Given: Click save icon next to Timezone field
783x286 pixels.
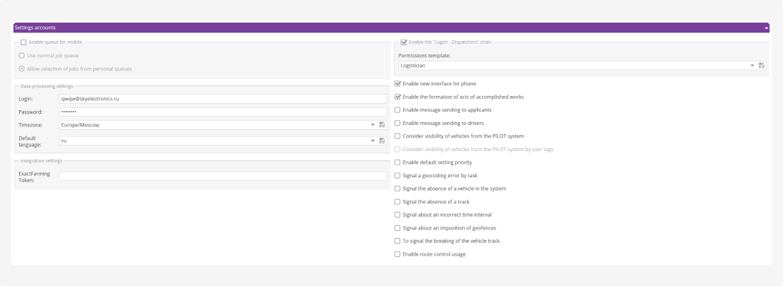Looking at the screenshot, I should pos(382,124).
